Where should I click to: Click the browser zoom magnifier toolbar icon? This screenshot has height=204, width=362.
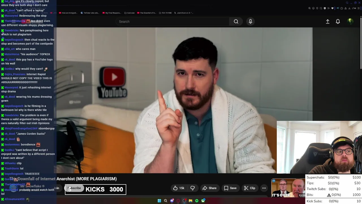coord(309,8)
